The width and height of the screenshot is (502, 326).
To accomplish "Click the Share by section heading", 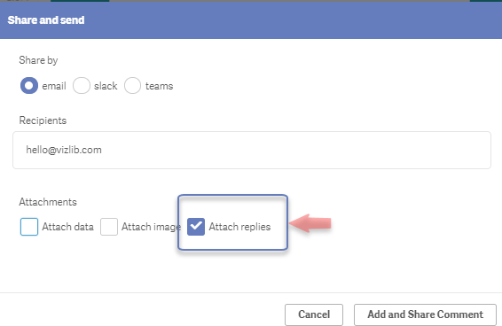I will pyautogui.click(x=38, y=60).
